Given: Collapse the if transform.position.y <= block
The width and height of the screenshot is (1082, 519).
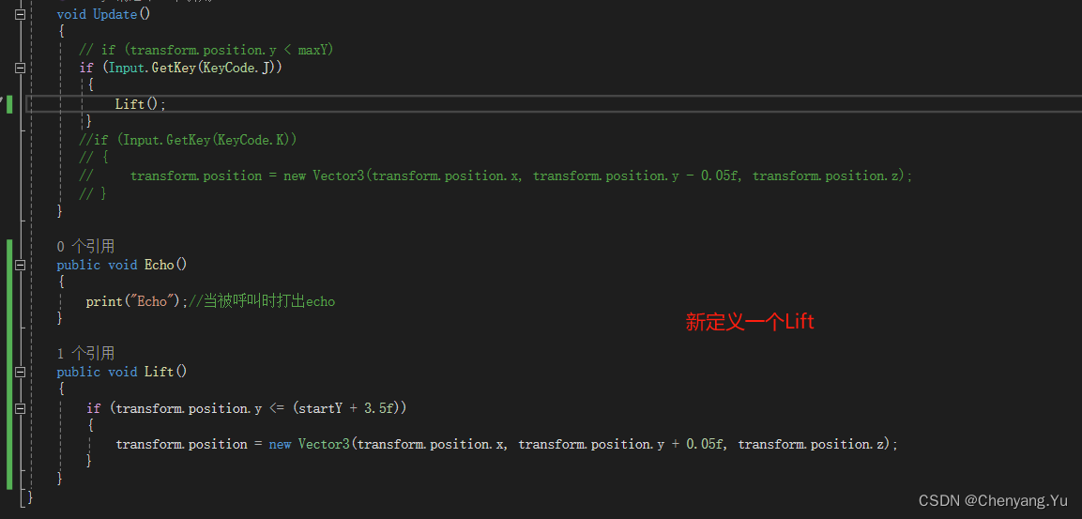Looking at the screenshot, I should coord(20,408).
